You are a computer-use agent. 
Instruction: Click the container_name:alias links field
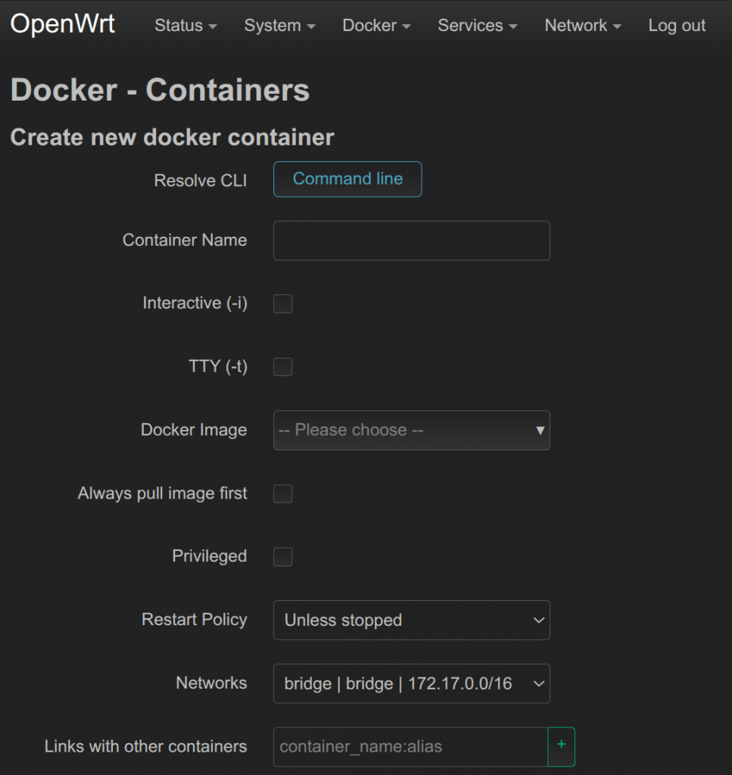pyautogui.click(x=411, y=746)
